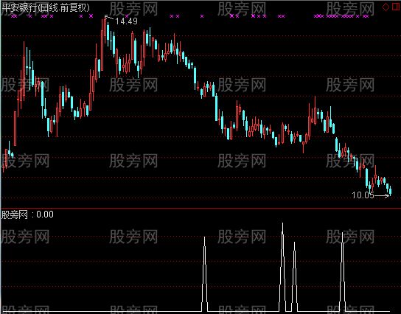Select the last candlestick next to the 10.05 arrow
The height and width of the screenshot is (314, 401).
(x=390, y=191)
